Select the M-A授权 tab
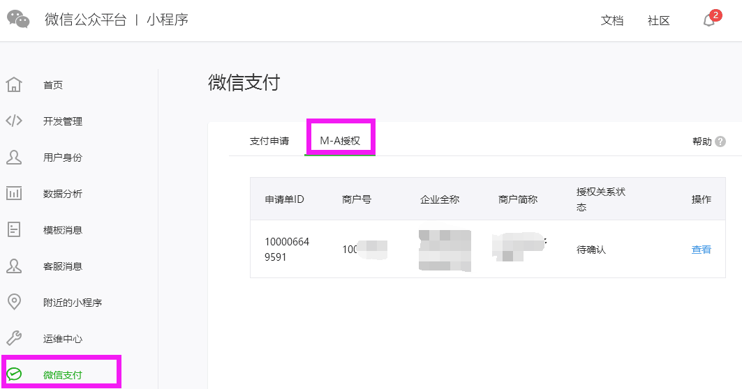The image size is (742, 389). [x=340, y=141]
